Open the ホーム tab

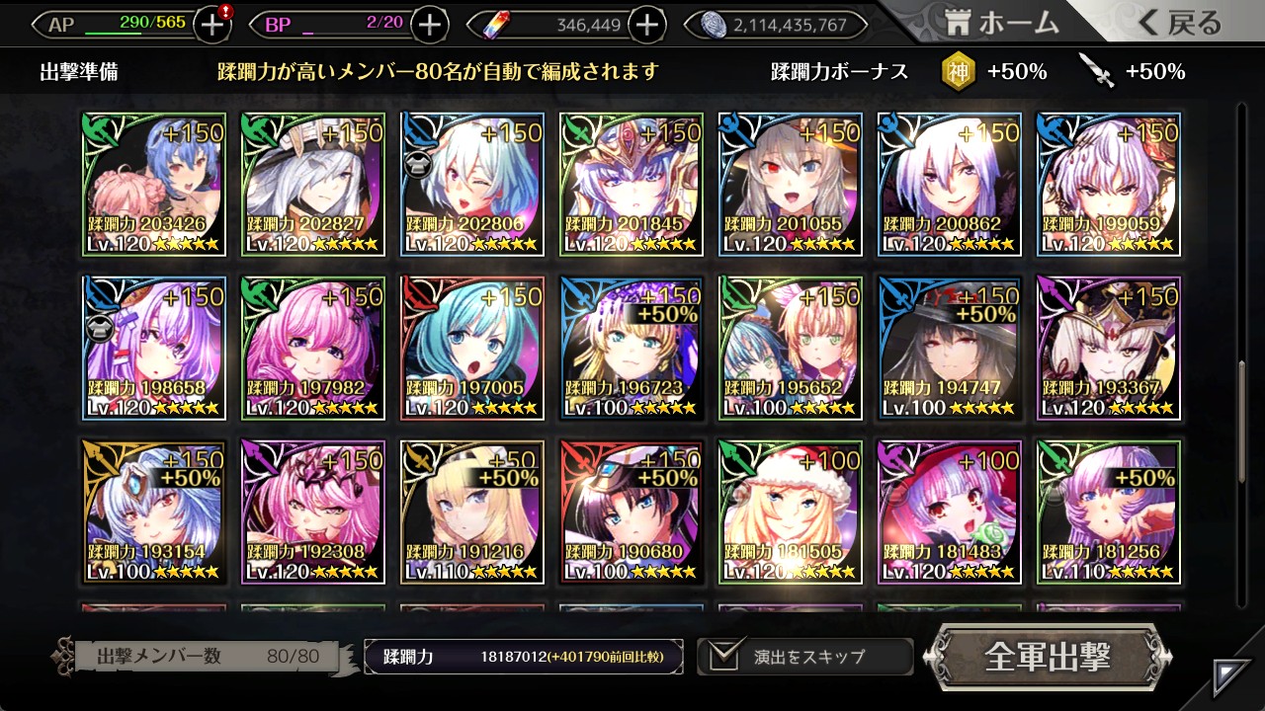coord(1001,23)
